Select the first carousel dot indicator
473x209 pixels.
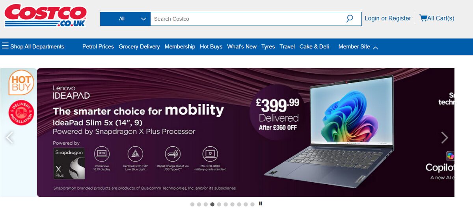click(192, 204)
